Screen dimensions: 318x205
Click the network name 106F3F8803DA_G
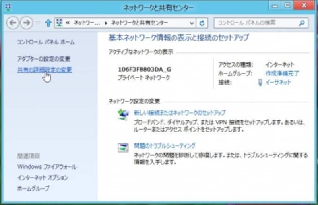point(145,70)
